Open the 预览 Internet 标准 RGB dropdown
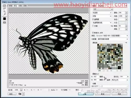 [x=112, y=36]
